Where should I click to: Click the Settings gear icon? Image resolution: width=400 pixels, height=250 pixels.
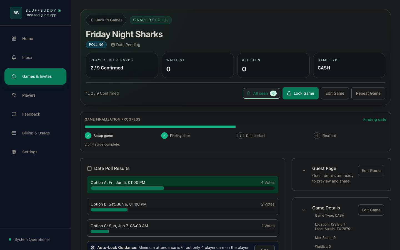pos(14,152)
